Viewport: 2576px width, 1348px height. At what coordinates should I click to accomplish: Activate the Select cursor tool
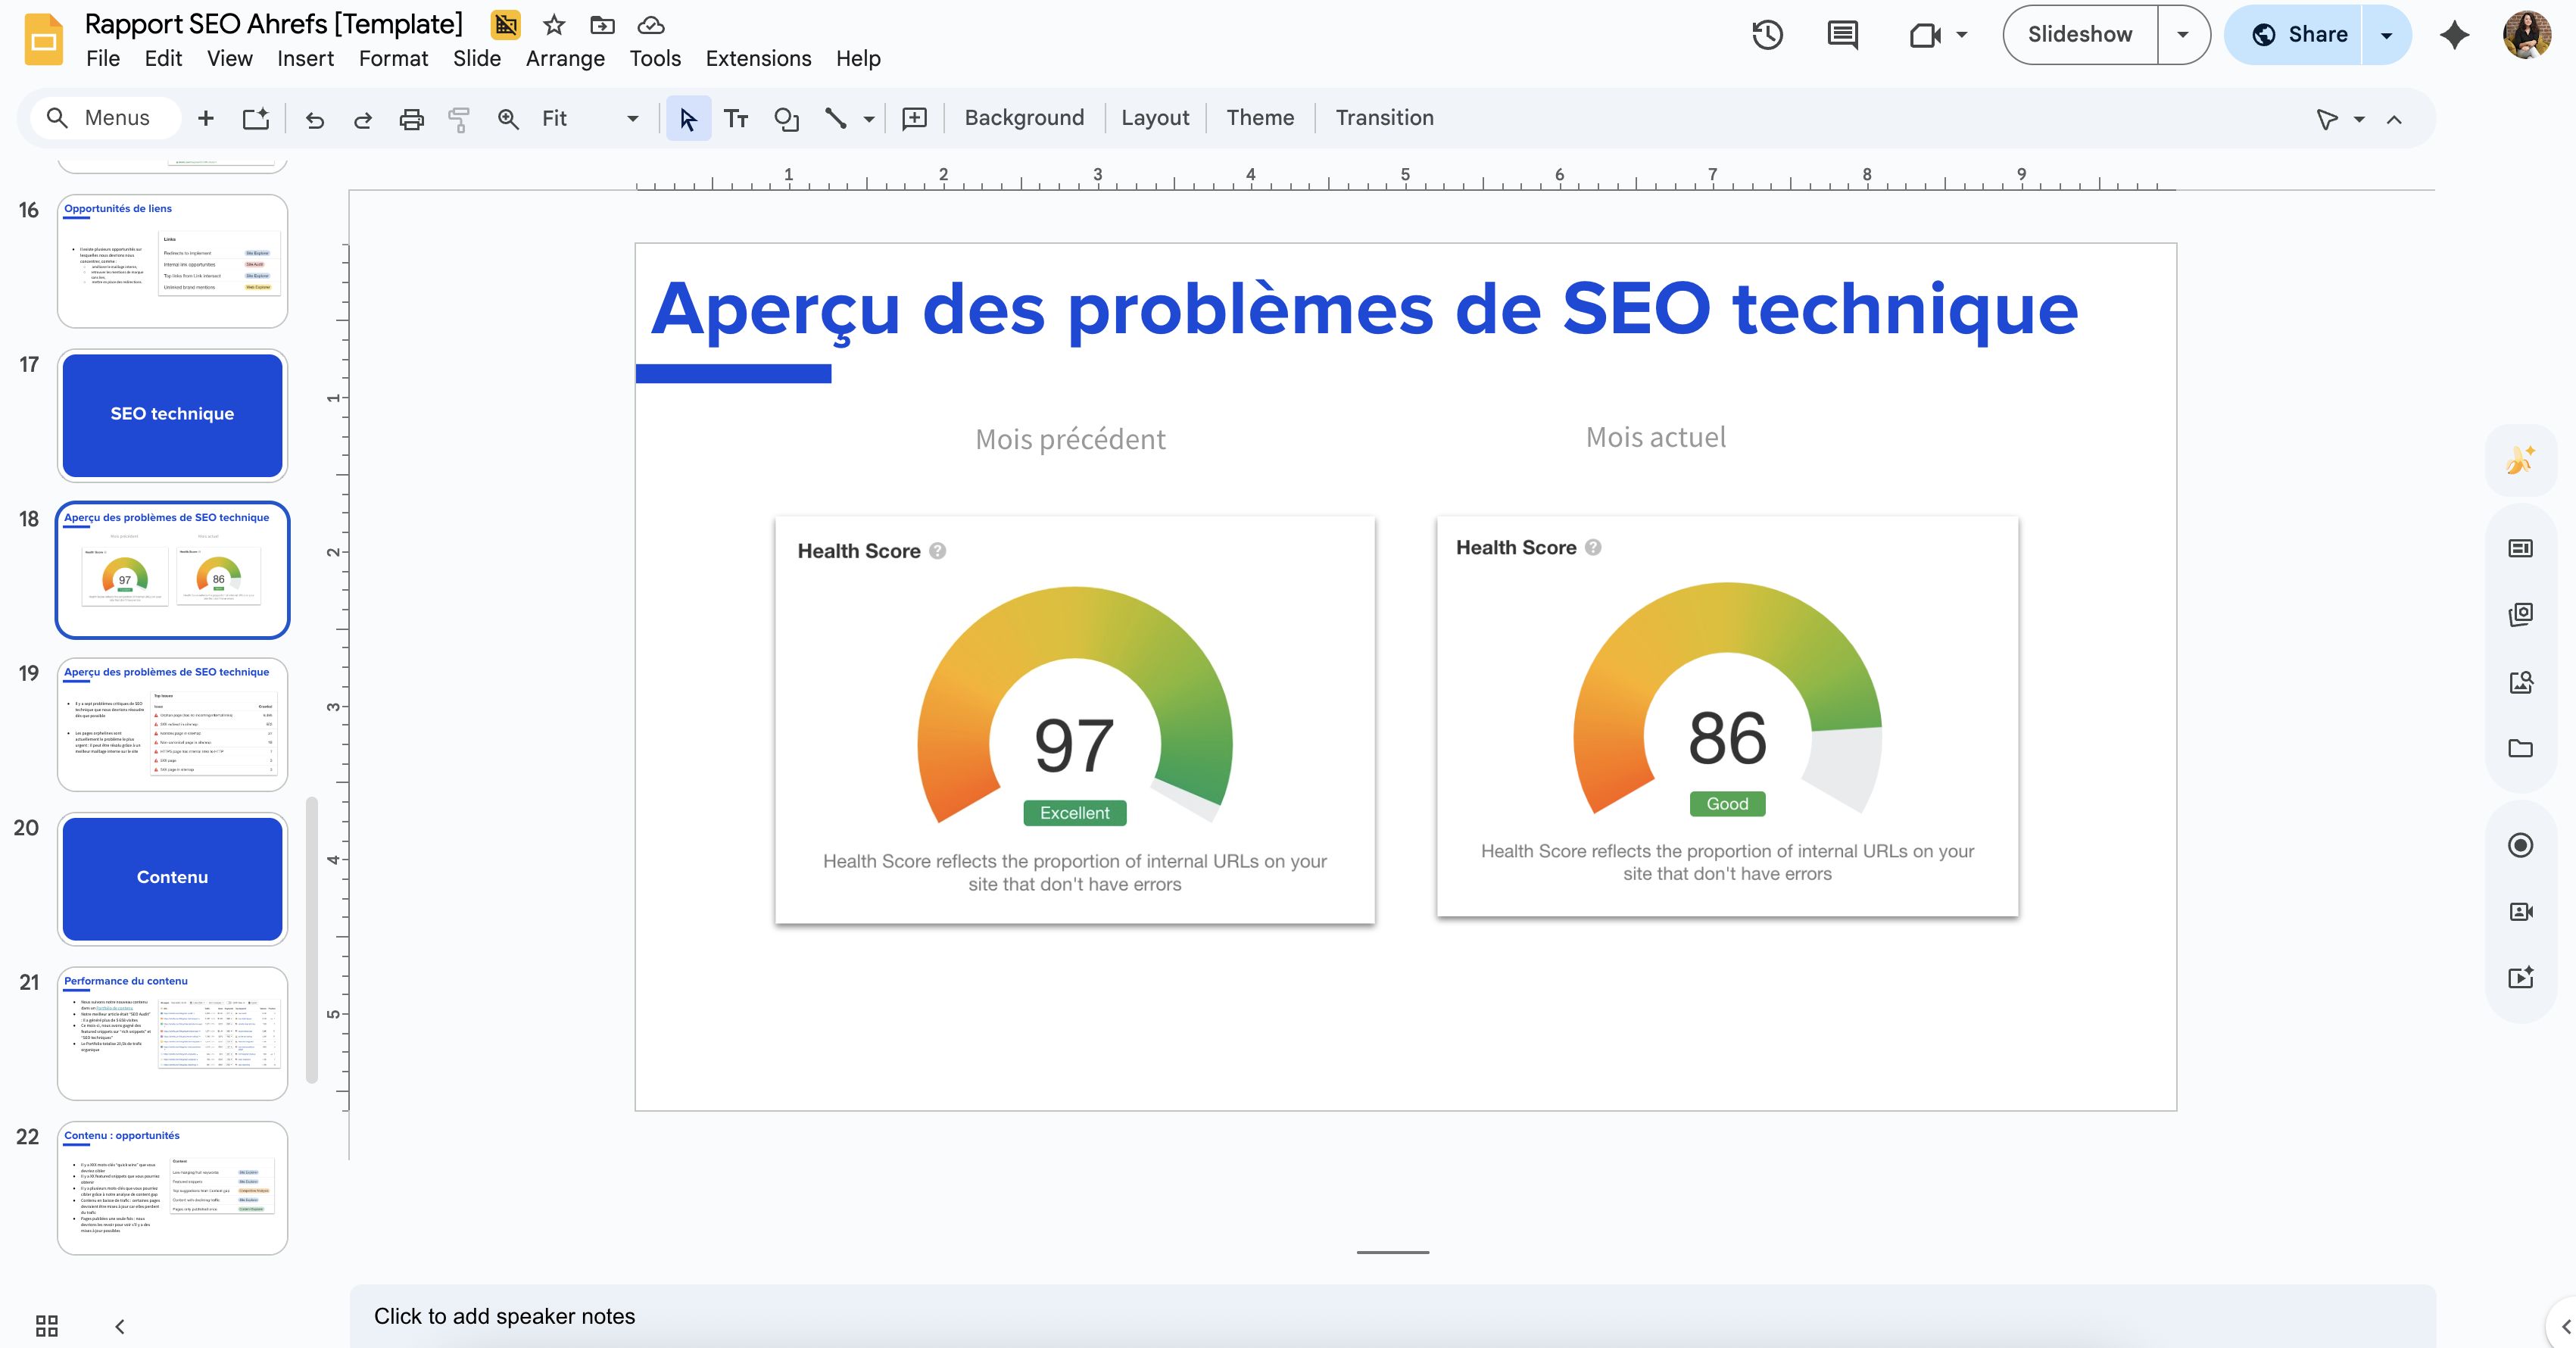(x=687, y=118)
